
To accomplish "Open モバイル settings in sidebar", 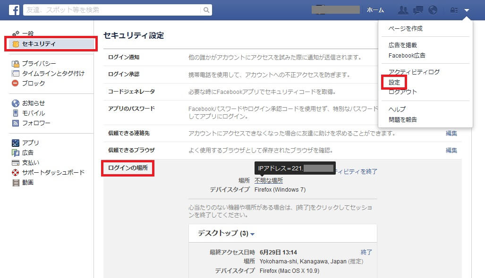I will [x=34, y=113].
